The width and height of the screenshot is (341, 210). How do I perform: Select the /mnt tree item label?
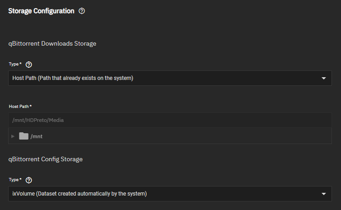point(36,136)
